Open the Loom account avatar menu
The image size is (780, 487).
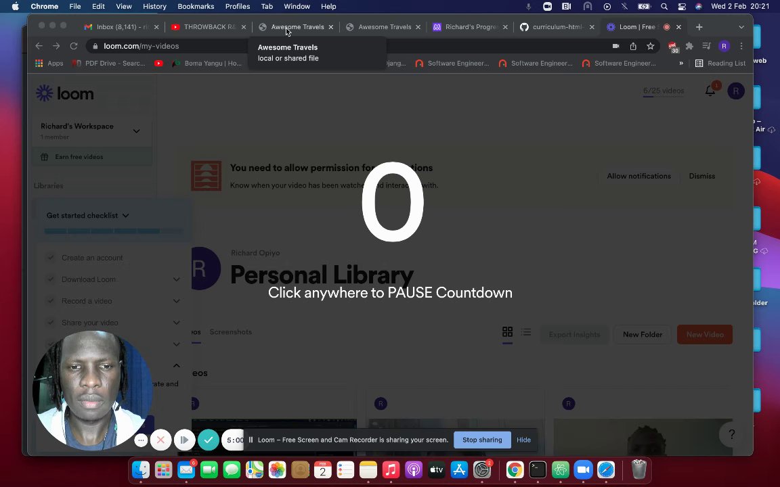(736, 91)
